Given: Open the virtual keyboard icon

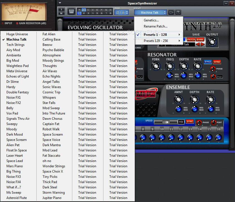Looking at the screenshot, I should point(71,11).
